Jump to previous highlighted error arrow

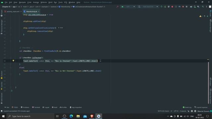coord(205,16)
